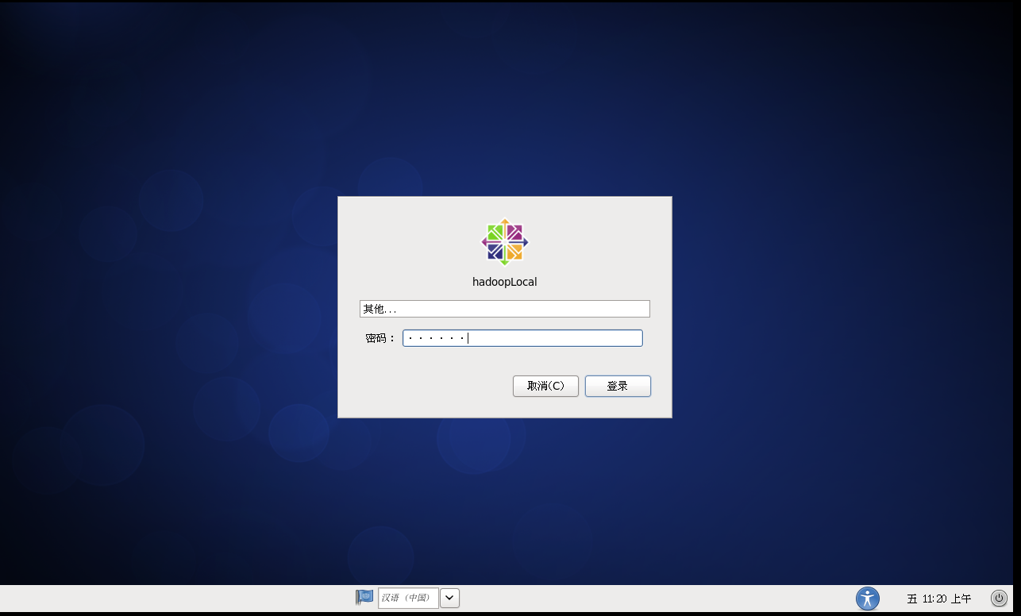Click the 取消(C) cancel button

(x=545, y=386)
